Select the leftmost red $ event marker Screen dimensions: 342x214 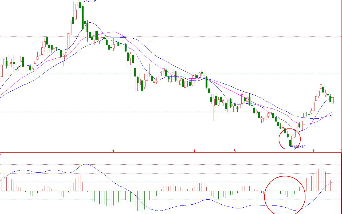(x=113, y=151)
